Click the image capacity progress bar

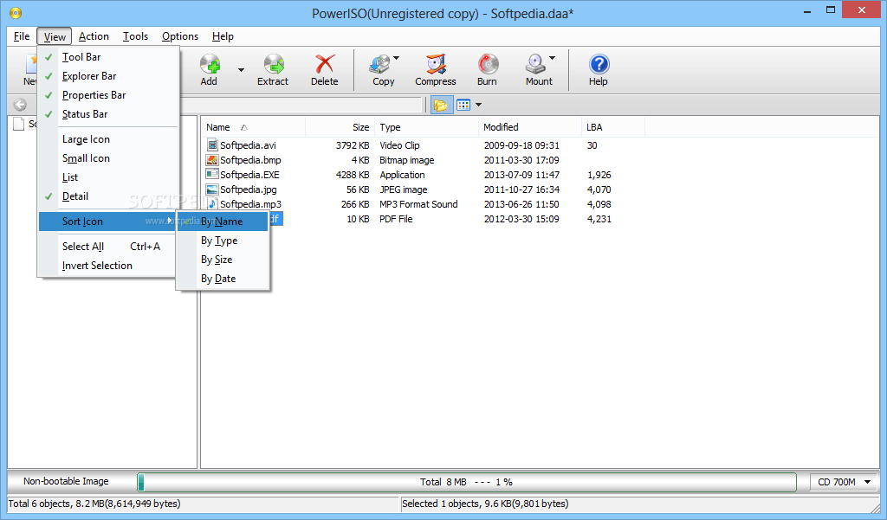pos(467,482)
